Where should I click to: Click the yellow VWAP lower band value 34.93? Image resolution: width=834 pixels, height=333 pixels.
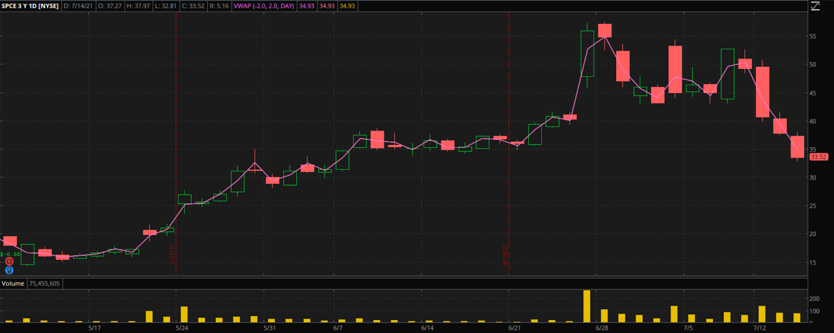coord(347,6)
